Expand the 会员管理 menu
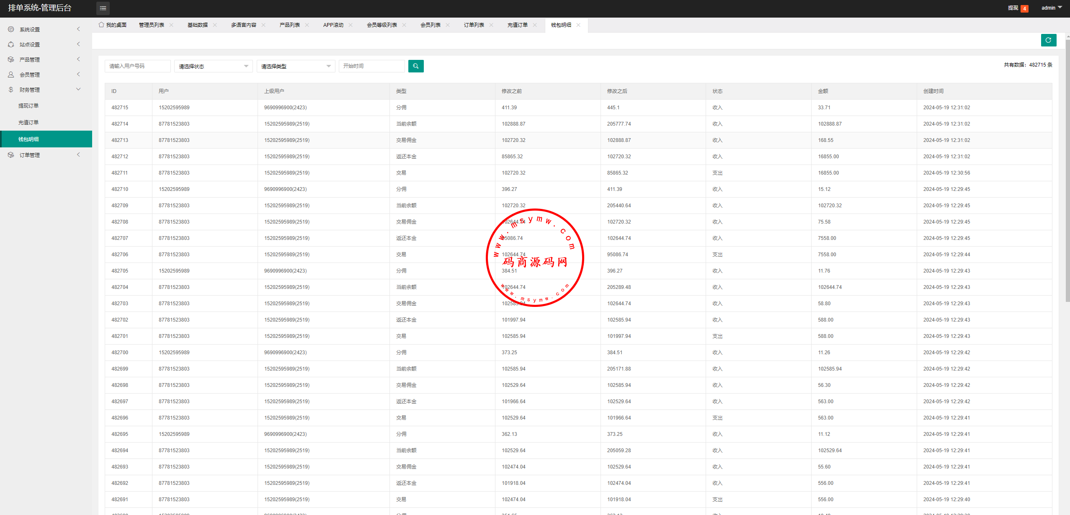The width and height of the screenshot is (1070, 515). (x=78, y=75)
